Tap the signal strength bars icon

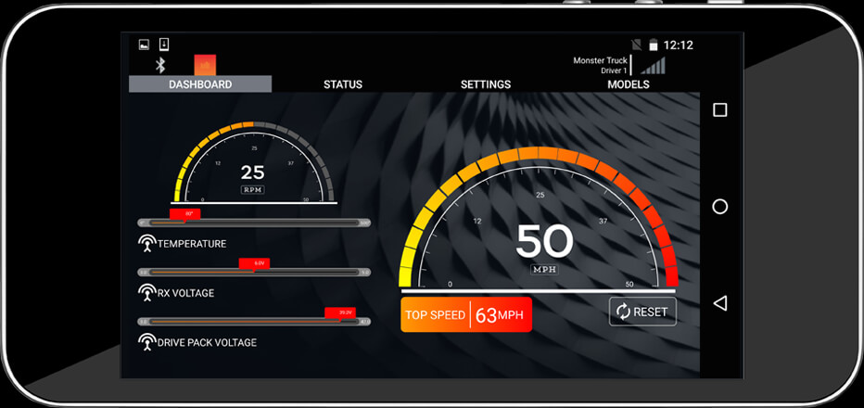tap(653, 66)
